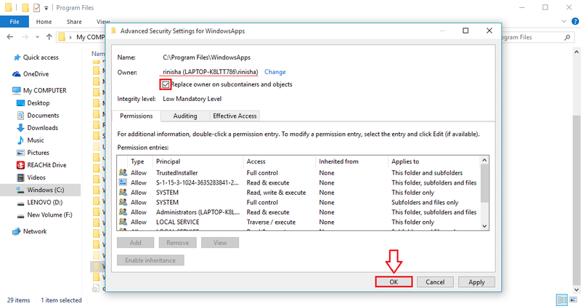Click the View permission button

[220, 243]
